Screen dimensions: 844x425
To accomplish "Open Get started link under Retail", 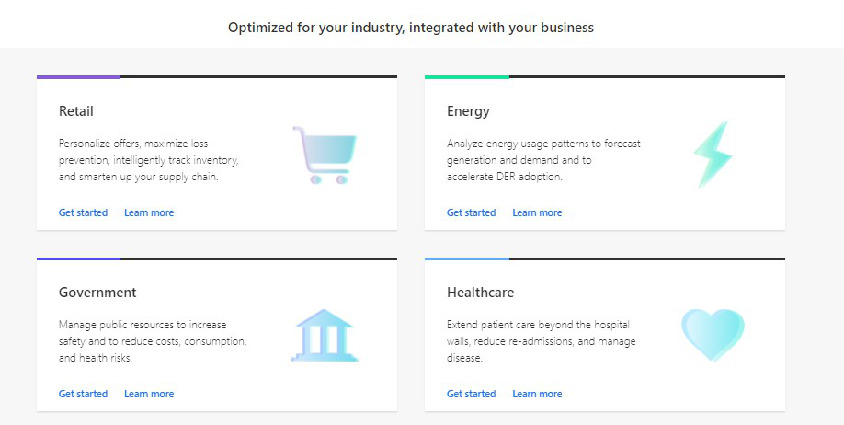I will (83, 212).
